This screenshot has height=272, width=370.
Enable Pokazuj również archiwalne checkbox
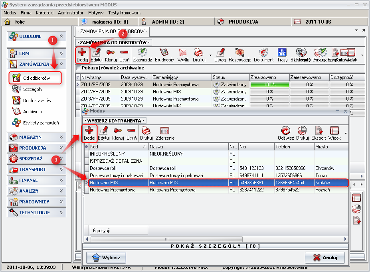coord(78,68)
